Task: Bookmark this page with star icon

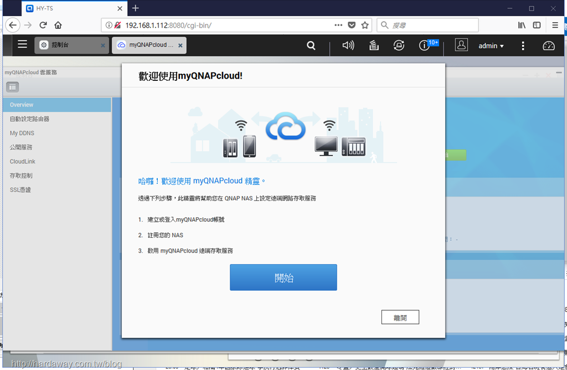Action: pyautogui.click(x=365, y=25)
